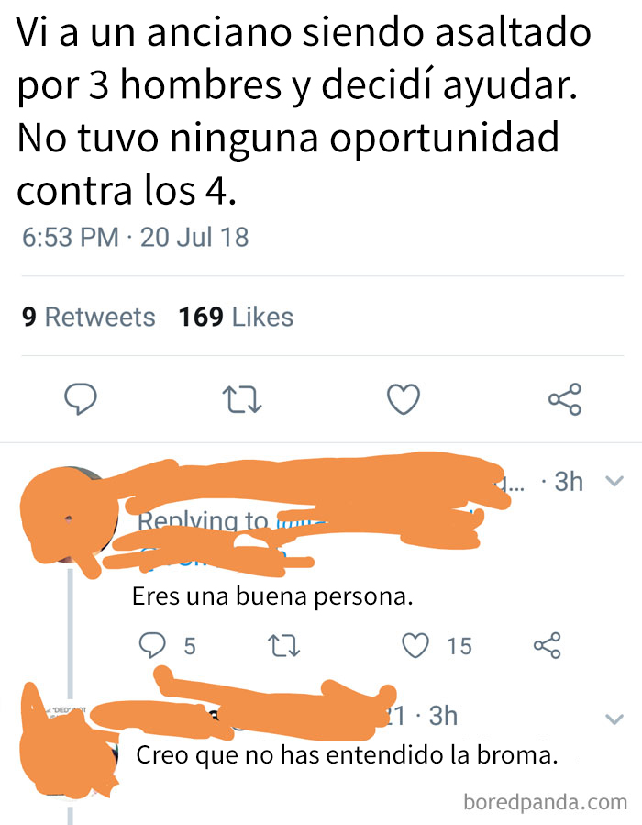The image size is (642, 825).
Task: Open the 169 Likes list
Action: click(x=236, y=317)
